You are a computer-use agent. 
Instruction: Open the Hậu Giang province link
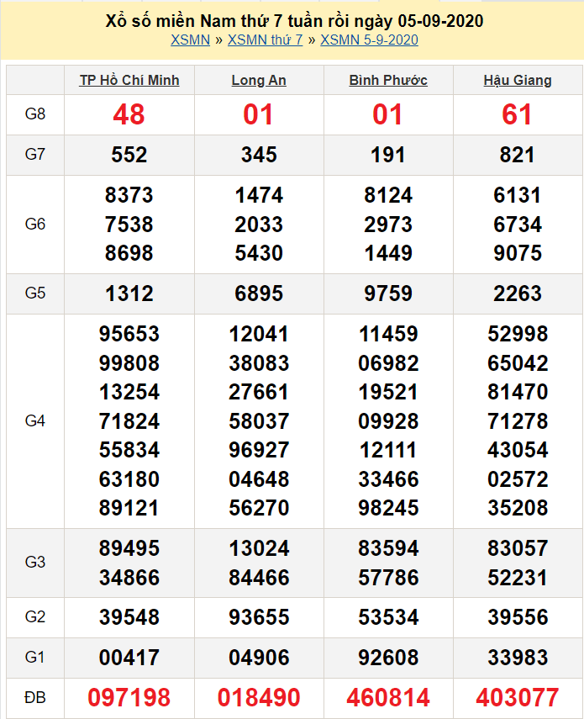tap(518, 80)
